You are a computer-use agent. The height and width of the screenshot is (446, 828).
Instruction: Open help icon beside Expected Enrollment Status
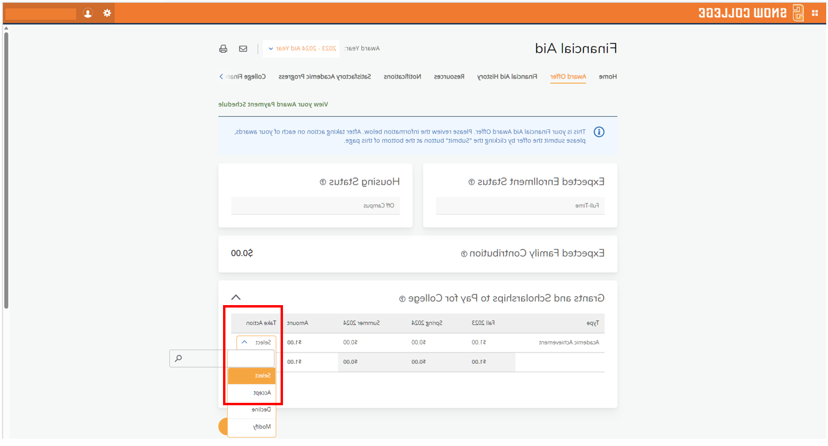pyautogui.click(x=471, y=182)
